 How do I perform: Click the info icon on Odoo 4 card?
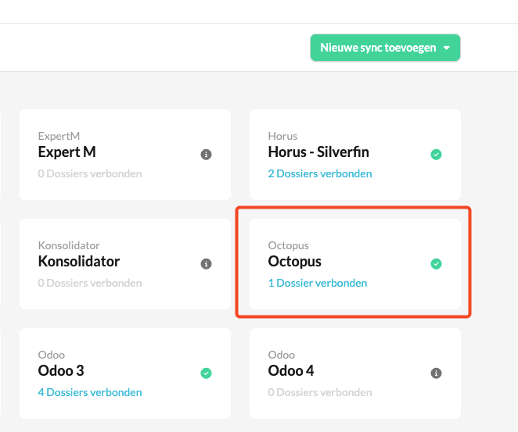[436, 373]
